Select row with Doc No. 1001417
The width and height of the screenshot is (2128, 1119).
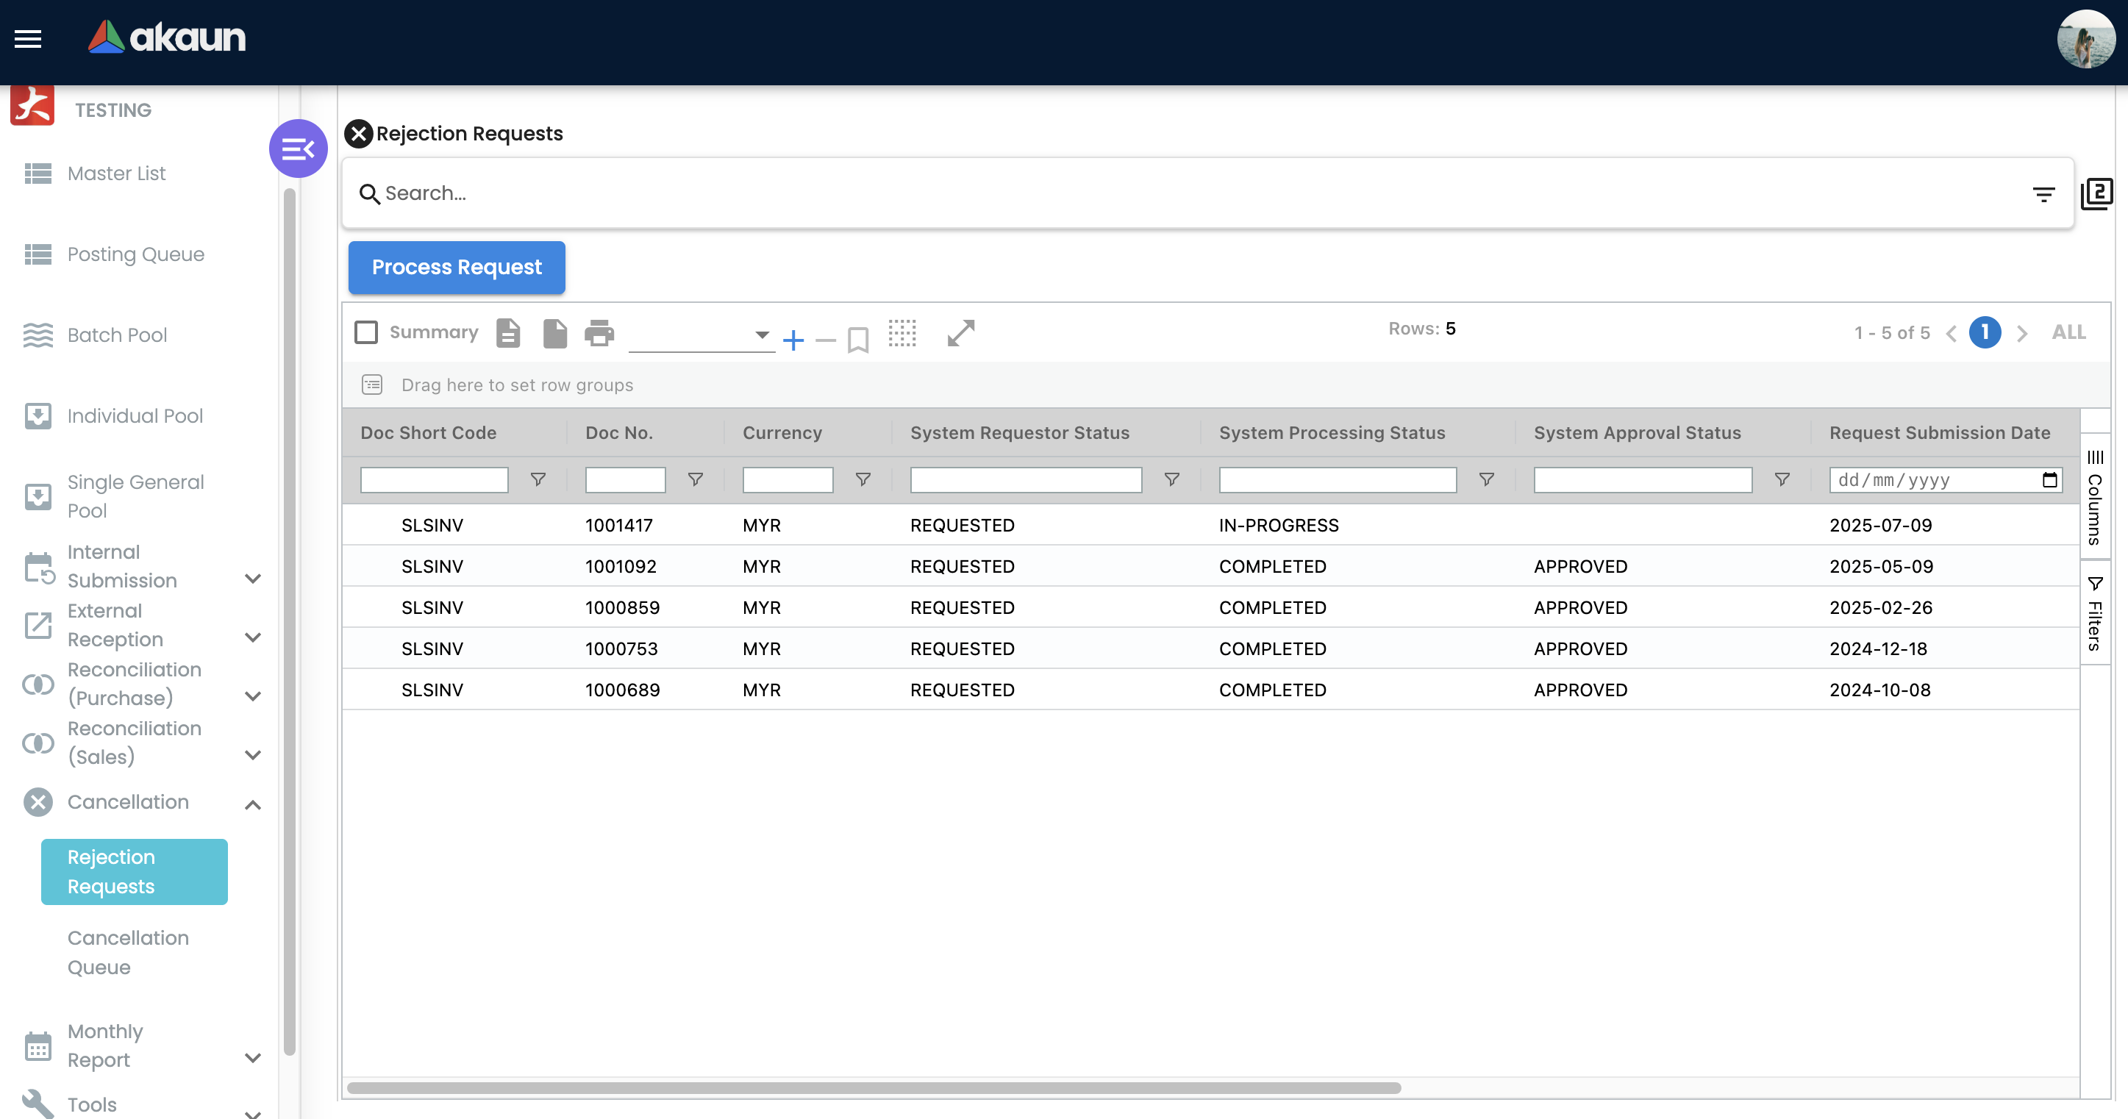click(x=1210, y=525)
